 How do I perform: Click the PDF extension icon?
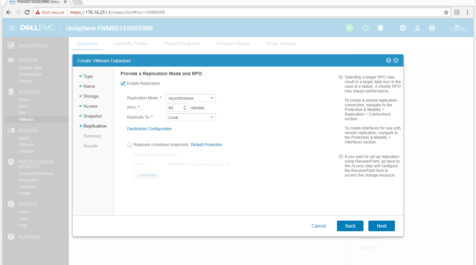tap(456, 12)
